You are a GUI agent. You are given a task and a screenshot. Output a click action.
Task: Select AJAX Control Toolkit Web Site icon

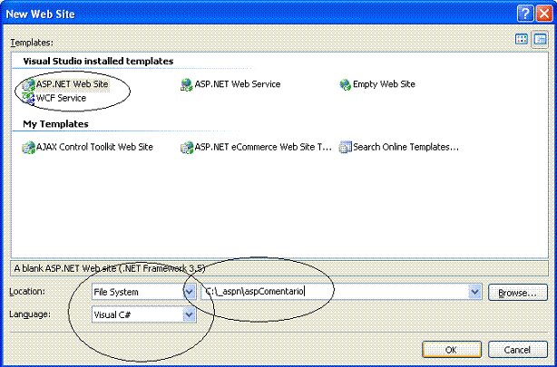(28, 148)
